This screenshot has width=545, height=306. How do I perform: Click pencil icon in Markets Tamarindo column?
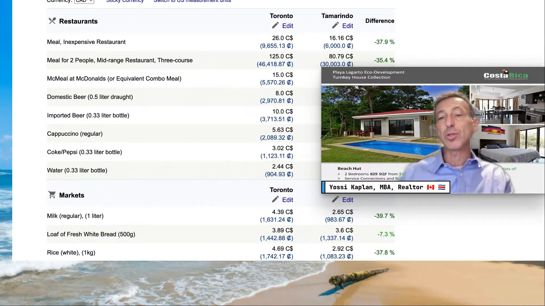click(336, 199)
